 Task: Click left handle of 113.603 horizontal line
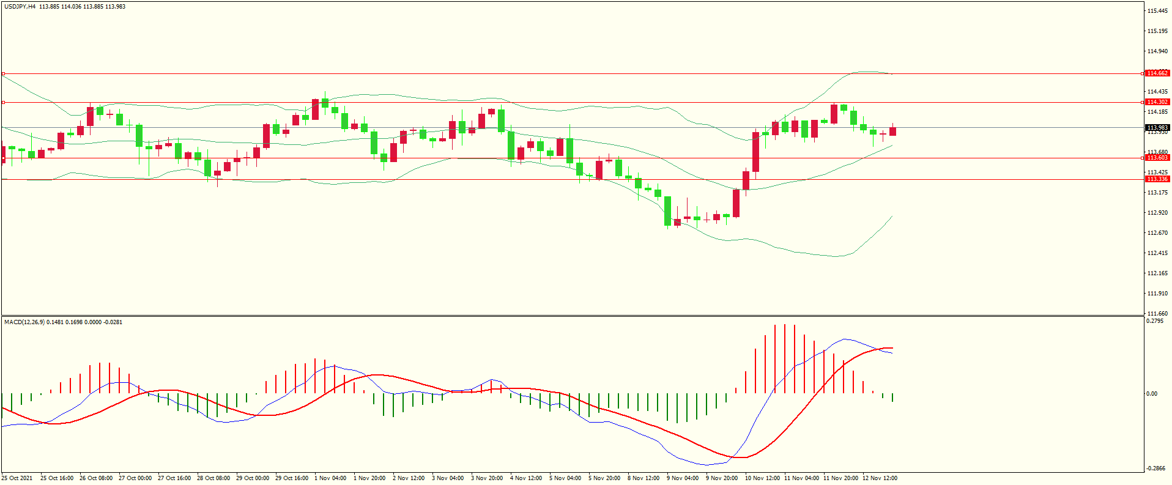[x=4, y=158]
